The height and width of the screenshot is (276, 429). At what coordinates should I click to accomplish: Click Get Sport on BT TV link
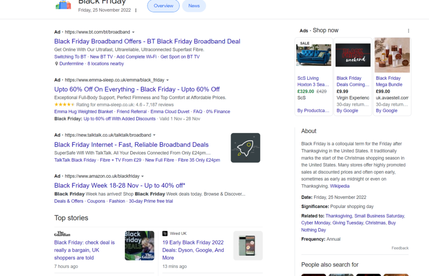pyautogui.click(x=180, y=57)
